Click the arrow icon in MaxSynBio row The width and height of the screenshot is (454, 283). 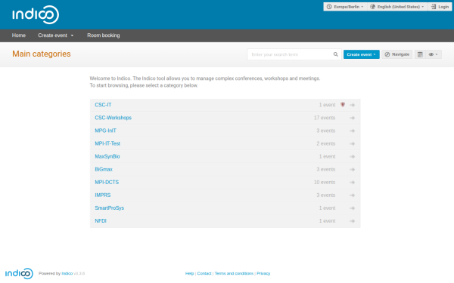click(x=353, y=156)
